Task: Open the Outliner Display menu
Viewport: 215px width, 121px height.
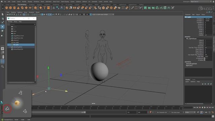Action: click(10, 22)
